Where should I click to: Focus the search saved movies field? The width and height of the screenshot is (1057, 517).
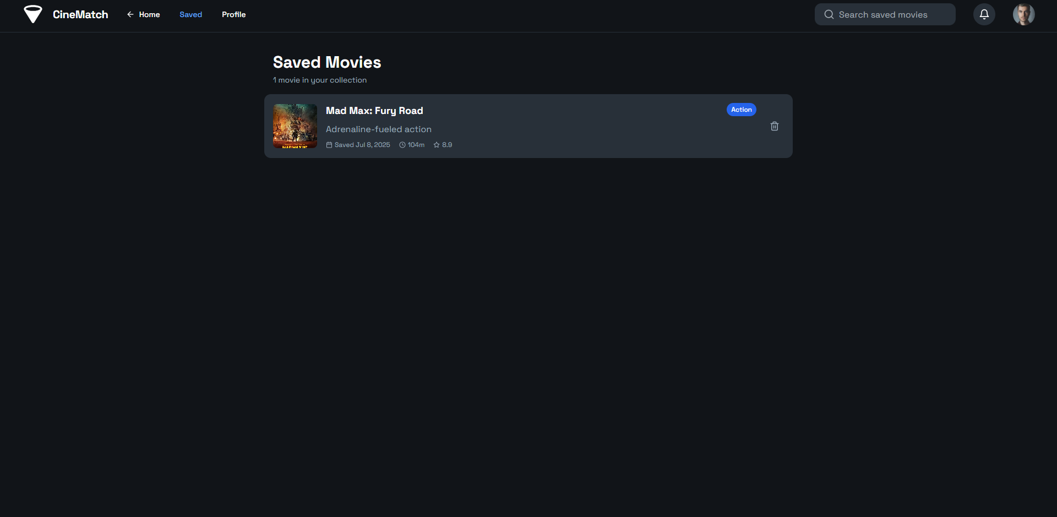(892, 14)
